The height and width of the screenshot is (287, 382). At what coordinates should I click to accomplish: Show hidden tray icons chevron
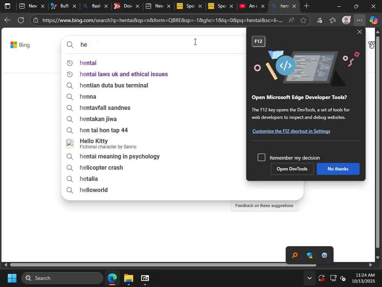pos(309,278)
